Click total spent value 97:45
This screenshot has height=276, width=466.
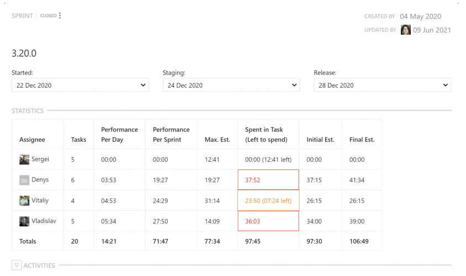click(253, 241)
